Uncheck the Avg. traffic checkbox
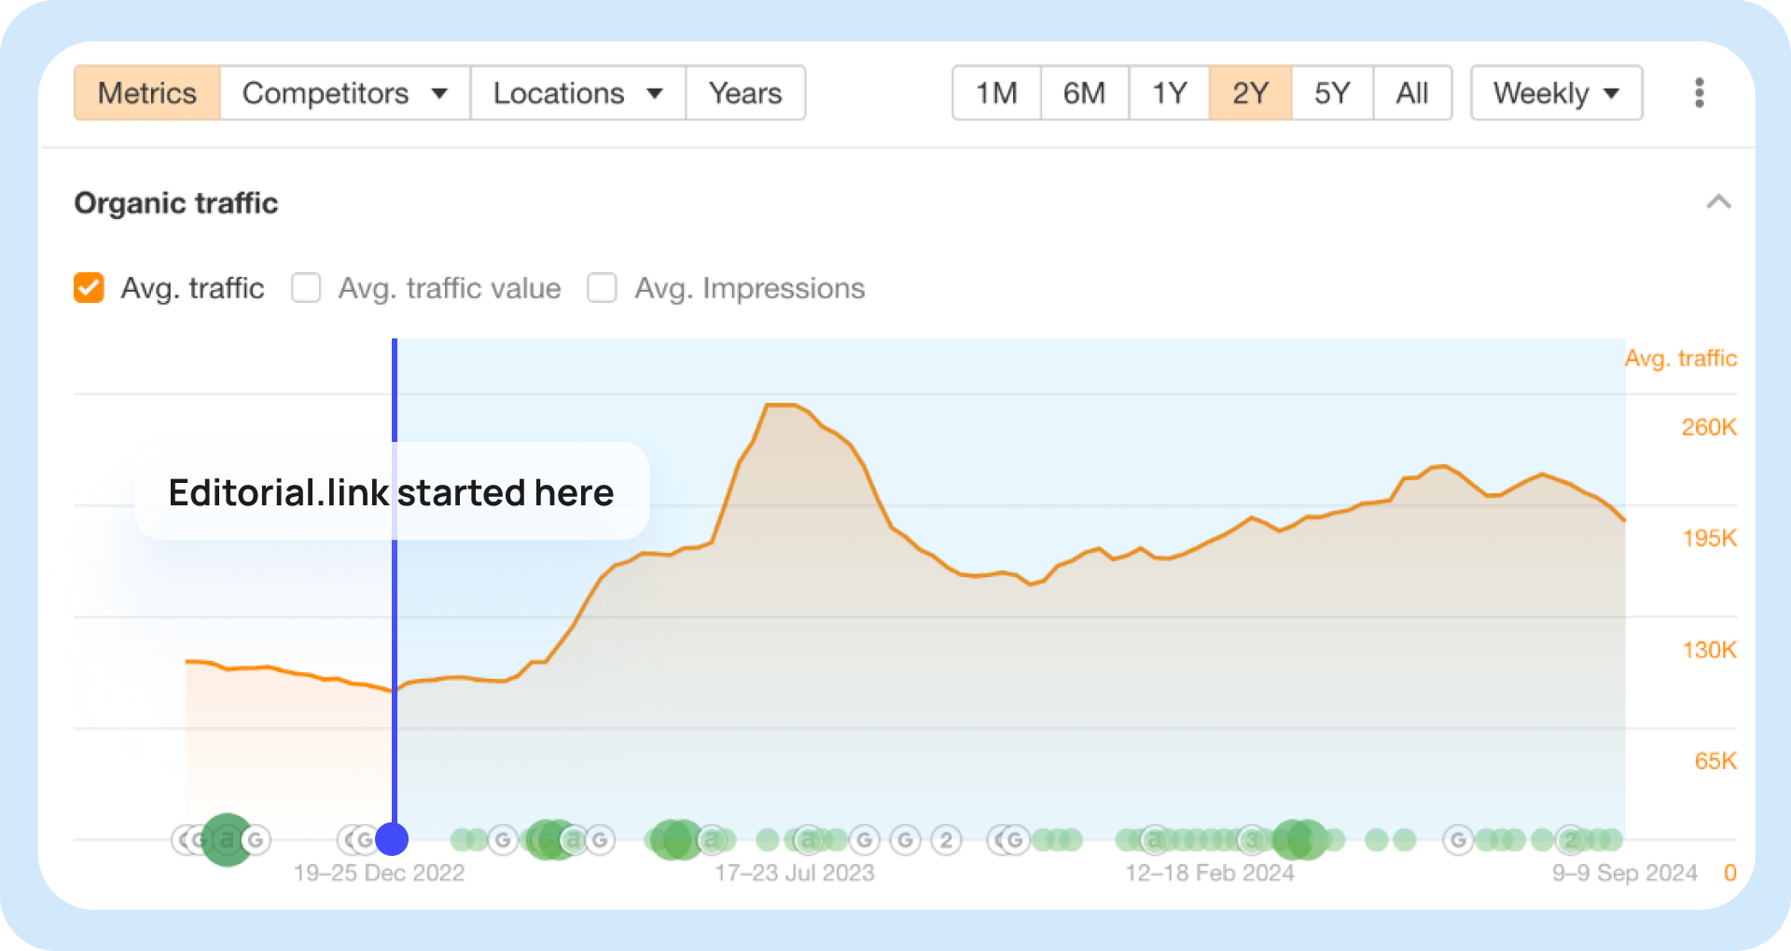 pos(89,288)
